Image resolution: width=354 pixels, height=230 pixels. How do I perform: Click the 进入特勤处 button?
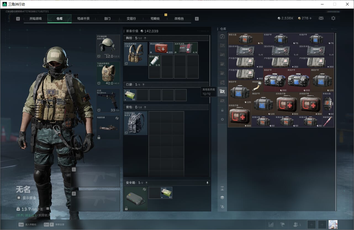28,224
